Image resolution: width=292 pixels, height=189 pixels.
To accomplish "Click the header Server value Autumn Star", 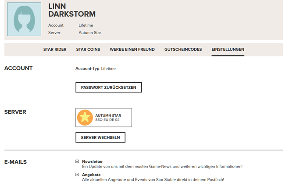I will (90, 33).
